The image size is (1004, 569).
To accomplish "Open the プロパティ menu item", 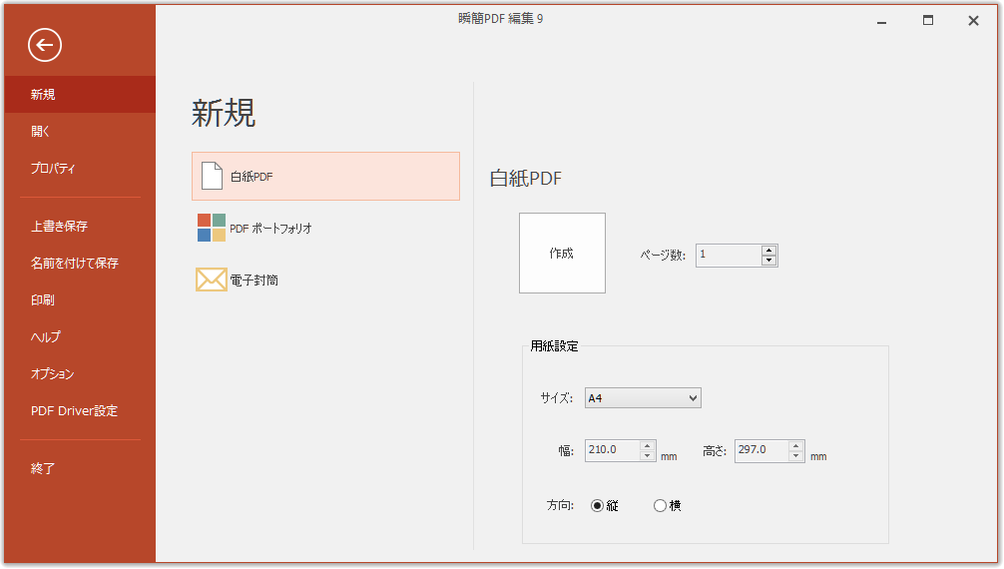I will tap(80, 168).
